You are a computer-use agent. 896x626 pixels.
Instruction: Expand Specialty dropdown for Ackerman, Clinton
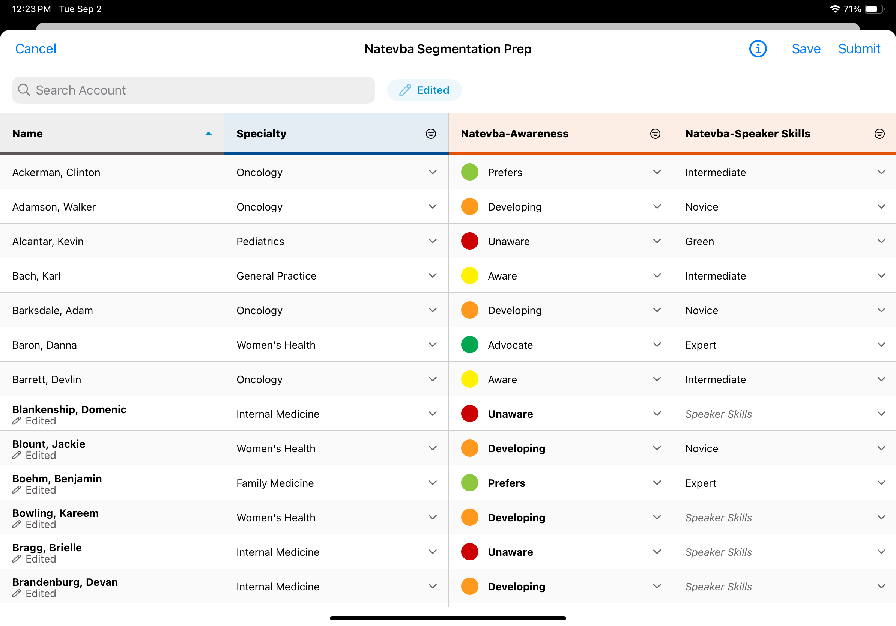tap(432, 172)
